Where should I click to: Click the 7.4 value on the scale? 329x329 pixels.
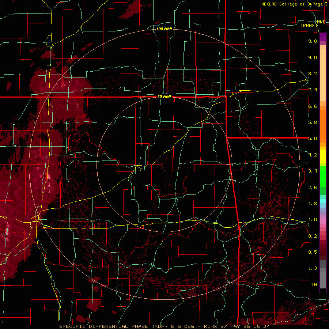313,90
